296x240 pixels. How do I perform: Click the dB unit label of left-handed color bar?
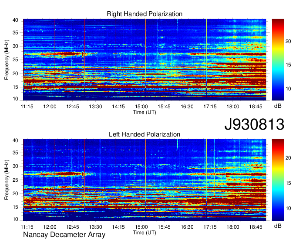pos(278,226)
